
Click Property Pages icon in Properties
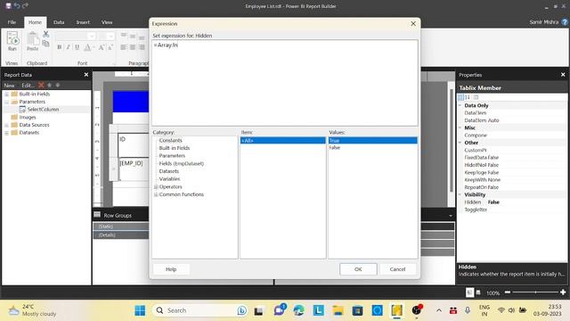click(476, 97)
